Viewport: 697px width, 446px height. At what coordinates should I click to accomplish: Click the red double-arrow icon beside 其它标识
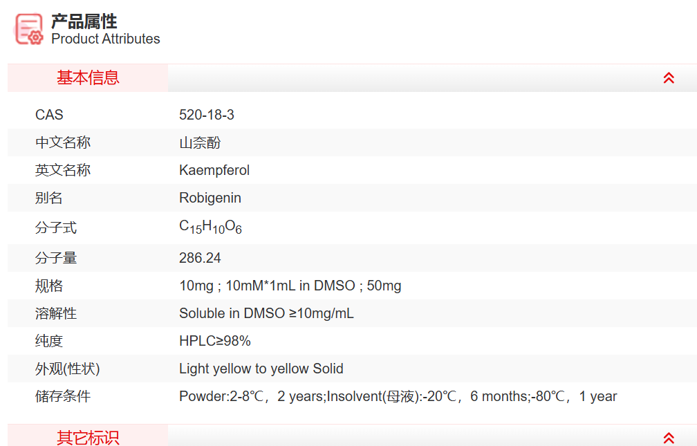669,437
